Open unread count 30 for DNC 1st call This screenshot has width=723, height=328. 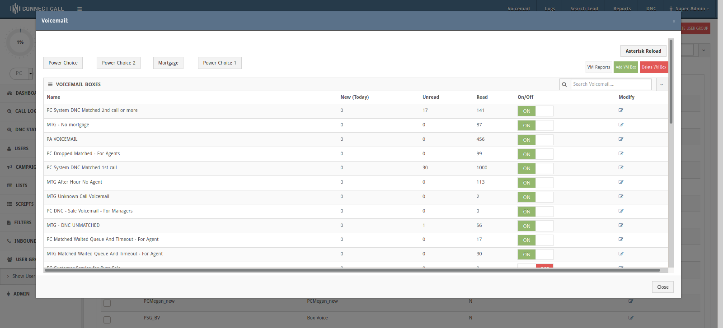(425, 167)
